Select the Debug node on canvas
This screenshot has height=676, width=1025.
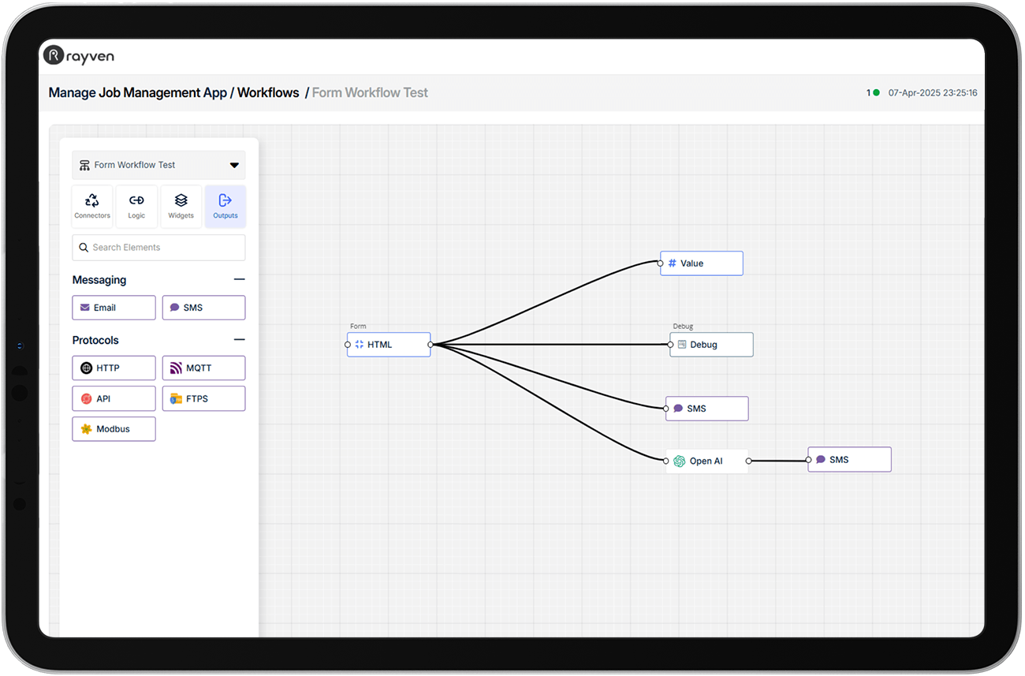[711, 345]
